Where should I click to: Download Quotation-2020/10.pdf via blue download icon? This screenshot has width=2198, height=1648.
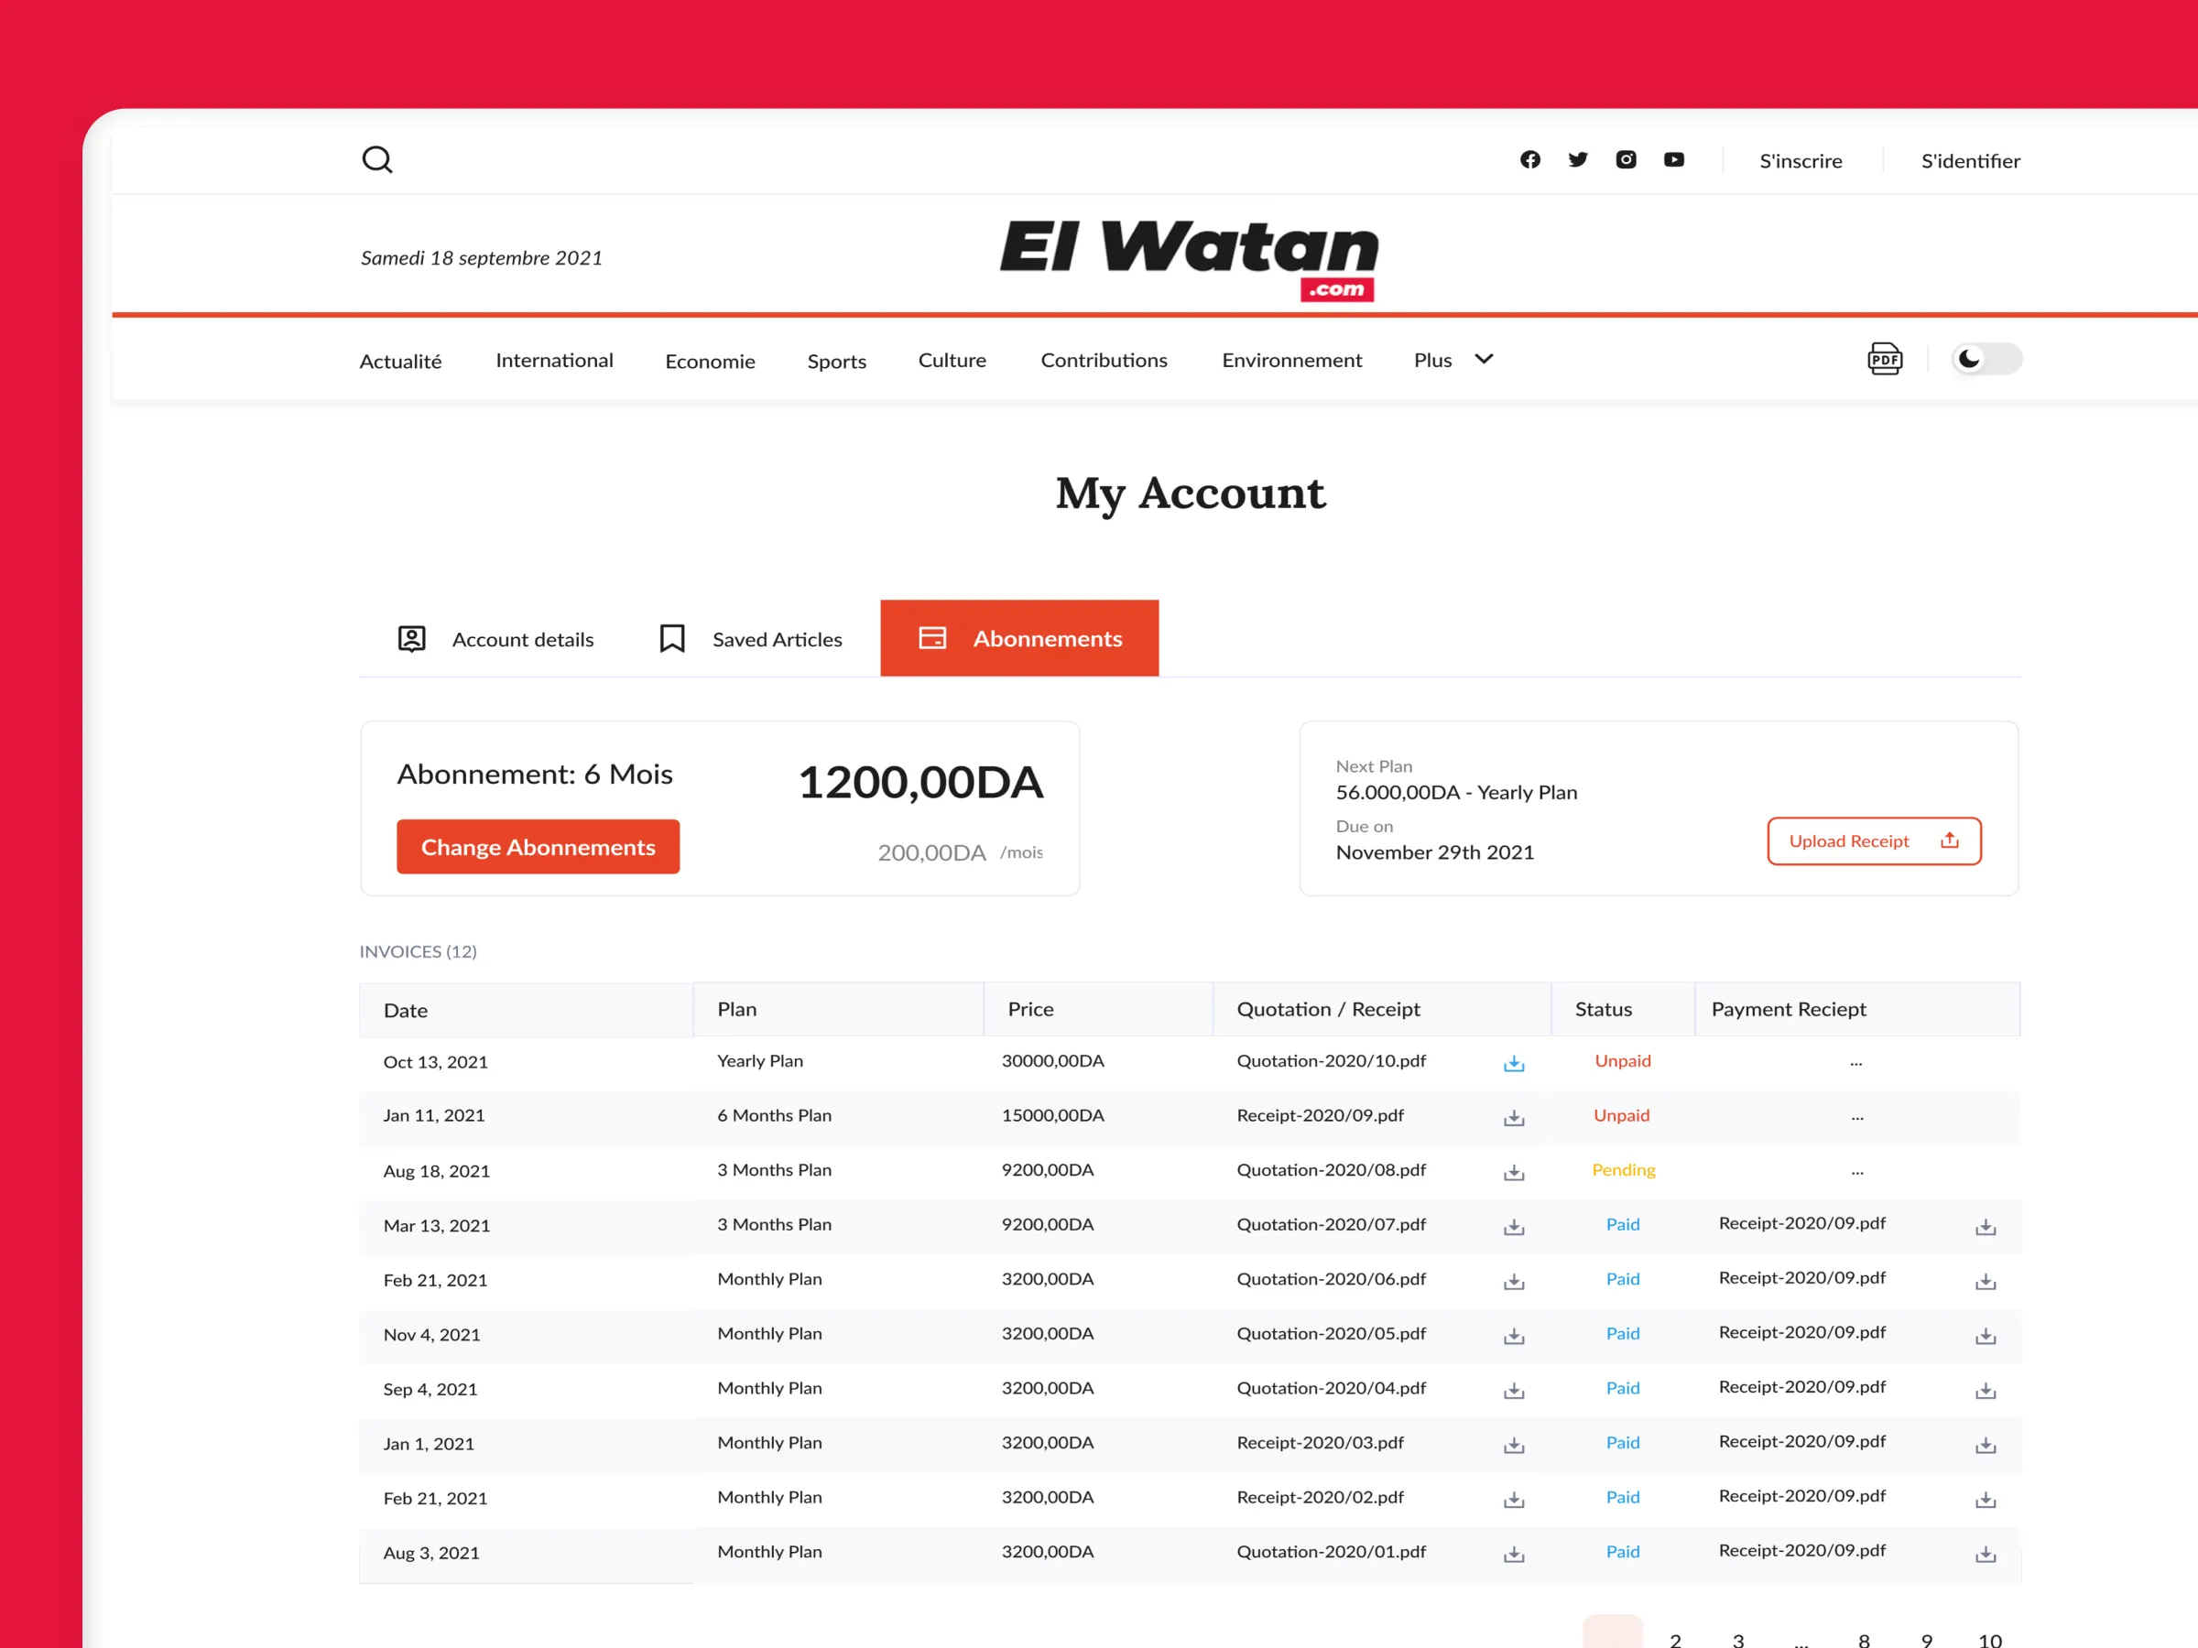coord(1513,1064)
